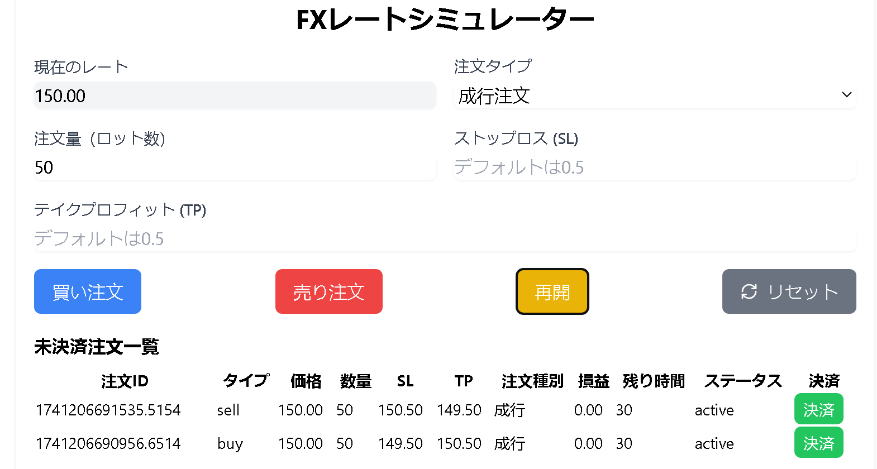Click order ID 1741206690956.6514 row
This screenshot has width=877, height=469.
(108, 443)
